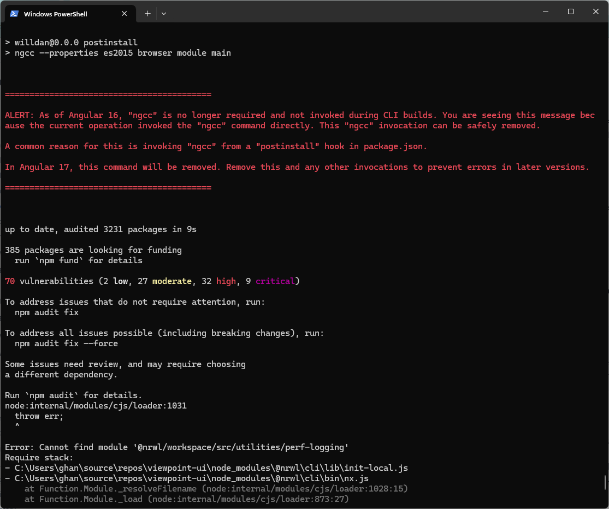Viewport: 609px width, 509px height.
Task: Click 'Run `npm audit` for details.' line
Action: [73, 395]
